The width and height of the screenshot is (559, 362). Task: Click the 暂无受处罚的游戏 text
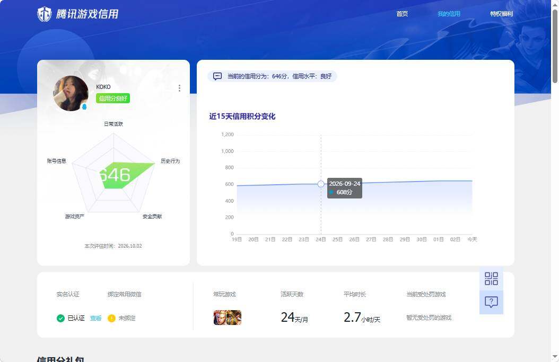(x=429, y=318)
